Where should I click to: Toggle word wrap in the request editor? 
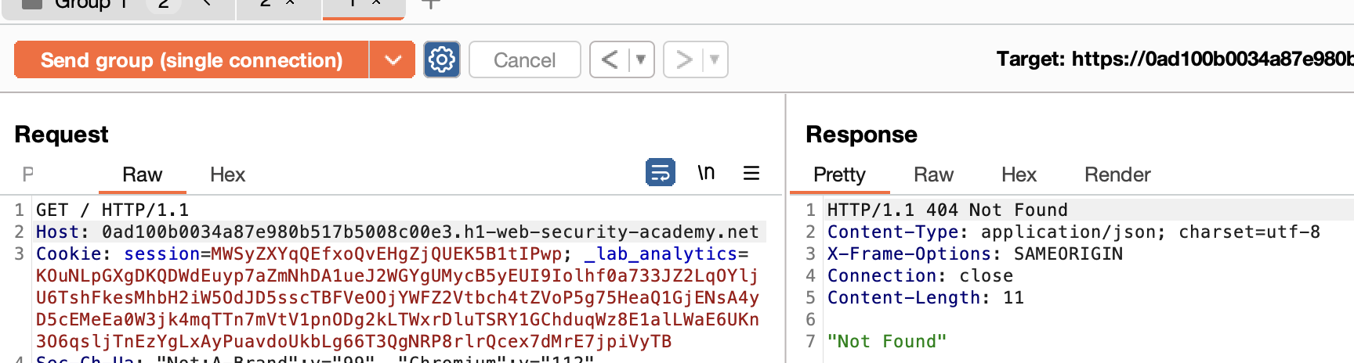click(x=660, y=172)
